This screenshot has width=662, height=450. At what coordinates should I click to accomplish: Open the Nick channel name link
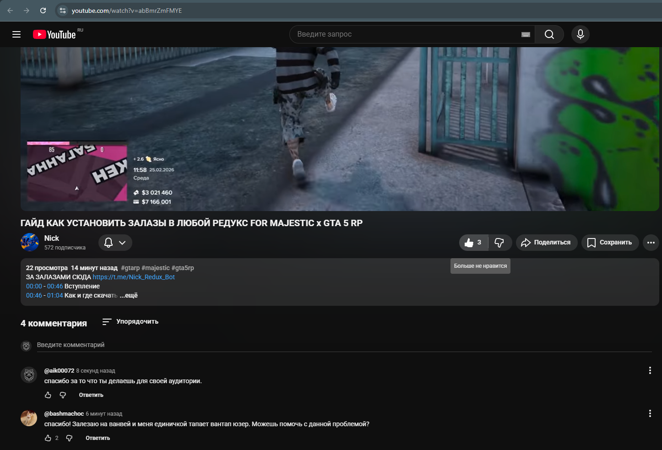(x=52, y=238)
